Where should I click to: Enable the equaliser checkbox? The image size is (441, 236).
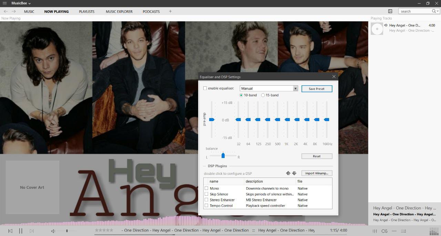point(205,88)
